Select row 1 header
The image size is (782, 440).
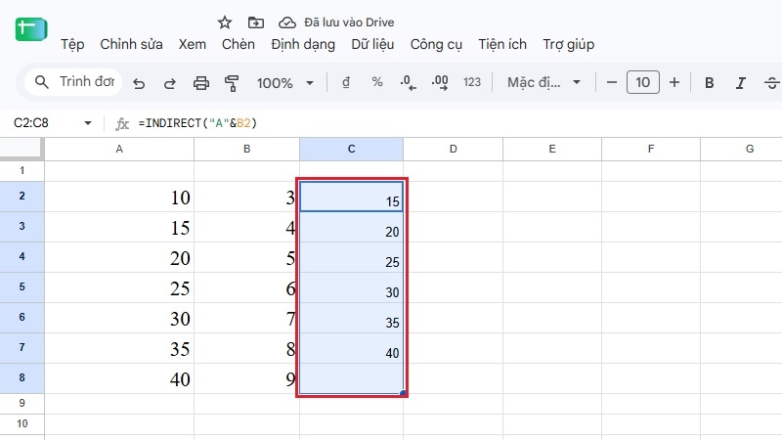(x=22, y=171)
